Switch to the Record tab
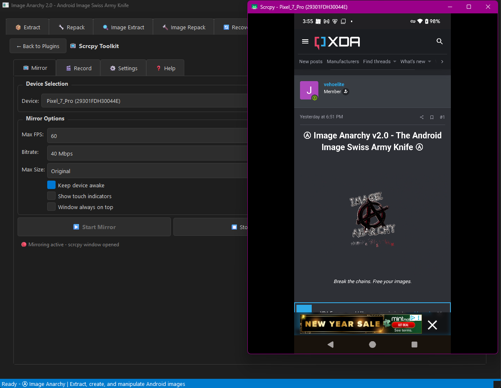Viewport: 501px width, 388px height. (78, 68)
